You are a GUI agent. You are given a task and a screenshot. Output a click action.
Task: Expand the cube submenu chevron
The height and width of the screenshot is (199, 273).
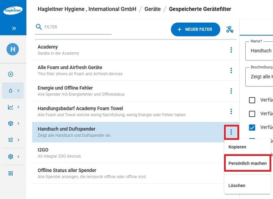click(x=18, y=124)
